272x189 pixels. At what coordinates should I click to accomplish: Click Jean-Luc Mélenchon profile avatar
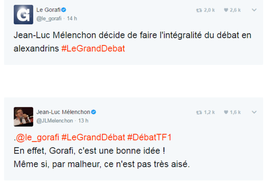pos(23,116)
